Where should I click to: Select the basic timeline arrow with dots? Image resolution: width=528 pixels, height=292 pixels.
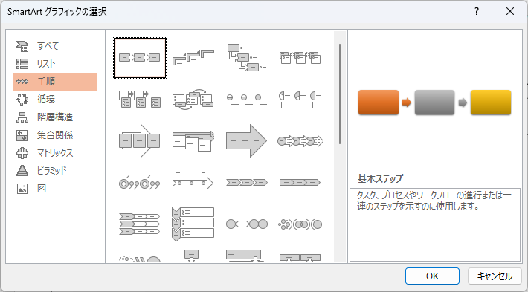coord(193,183)
